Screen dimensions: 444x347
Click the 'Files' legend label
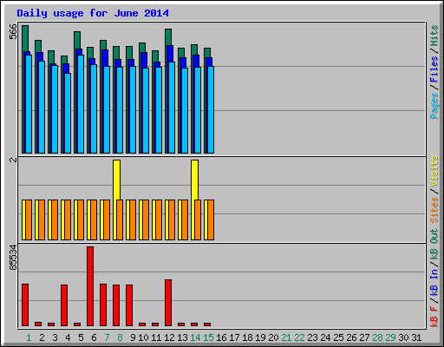coord(434,69)
